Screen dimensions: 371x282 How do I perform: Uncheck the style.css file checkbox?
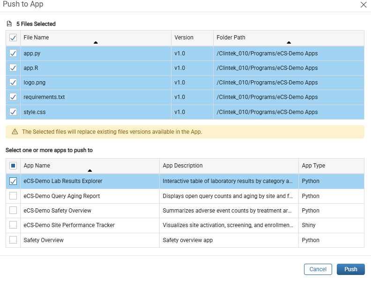point(13,112)
